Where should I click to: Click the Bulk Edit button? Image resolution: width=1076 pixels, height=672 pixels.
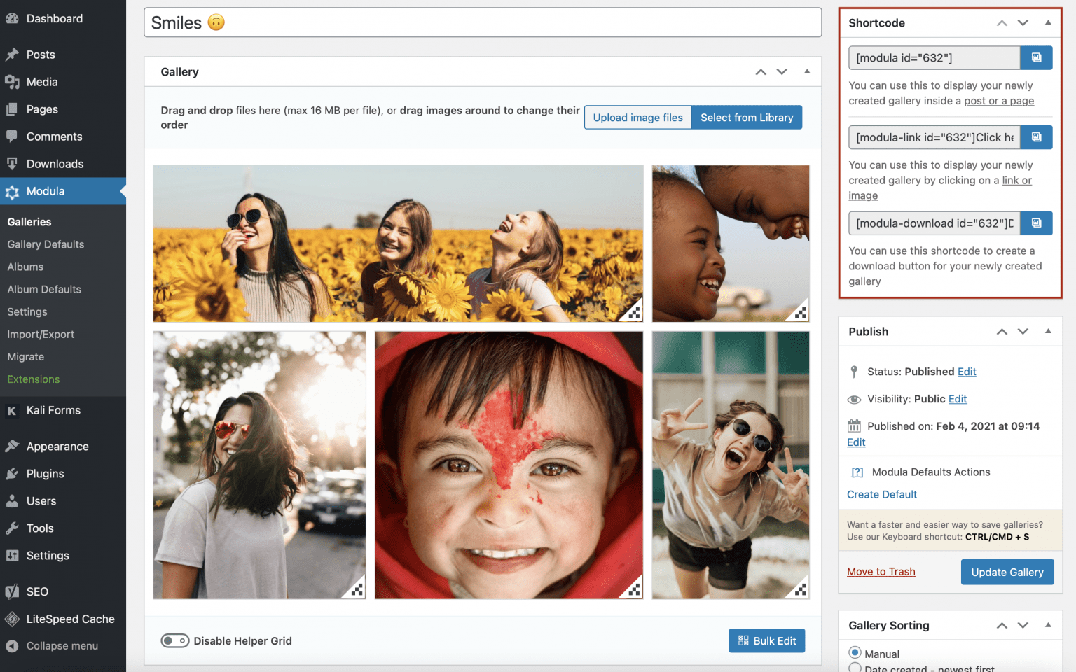click(767, 640)
